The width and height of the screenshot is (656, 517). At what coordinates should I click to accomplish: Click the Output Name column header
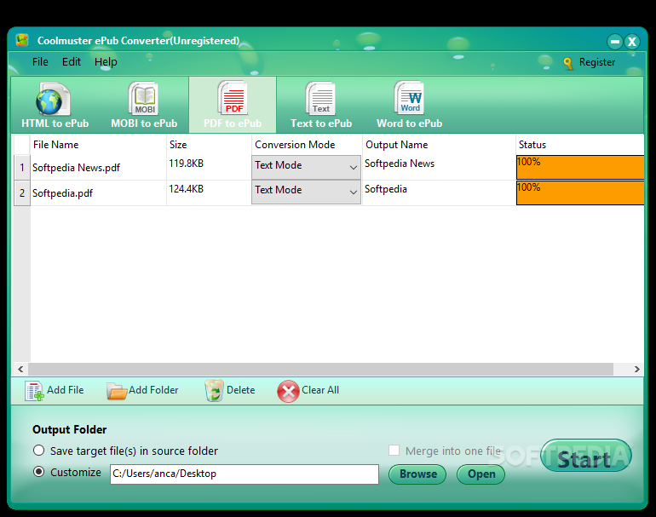[439, 145]
